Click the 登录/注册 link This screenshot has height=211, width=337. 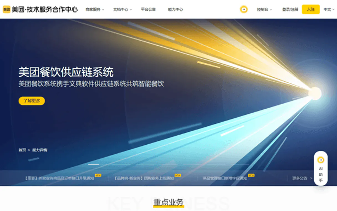[x=290, y=9]
